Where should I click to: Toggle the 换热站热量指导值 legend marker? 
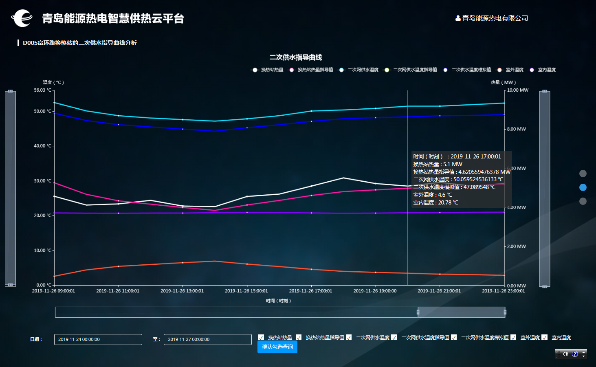(x=292, y=70)
